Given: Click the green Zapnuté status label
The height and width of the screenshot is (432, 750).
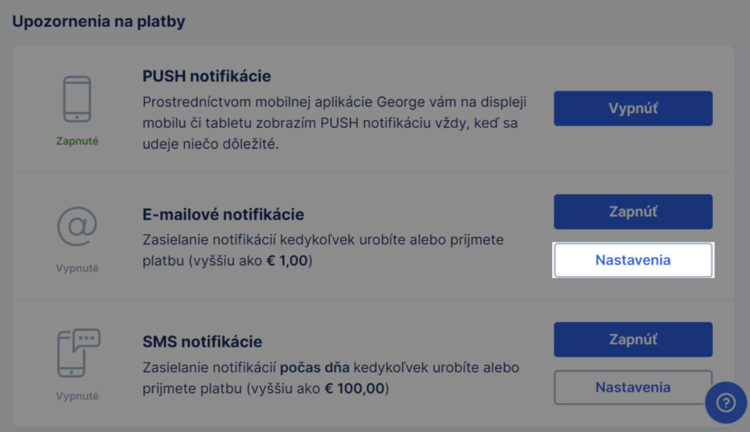Looking at the screenshot, I should 77,141.
